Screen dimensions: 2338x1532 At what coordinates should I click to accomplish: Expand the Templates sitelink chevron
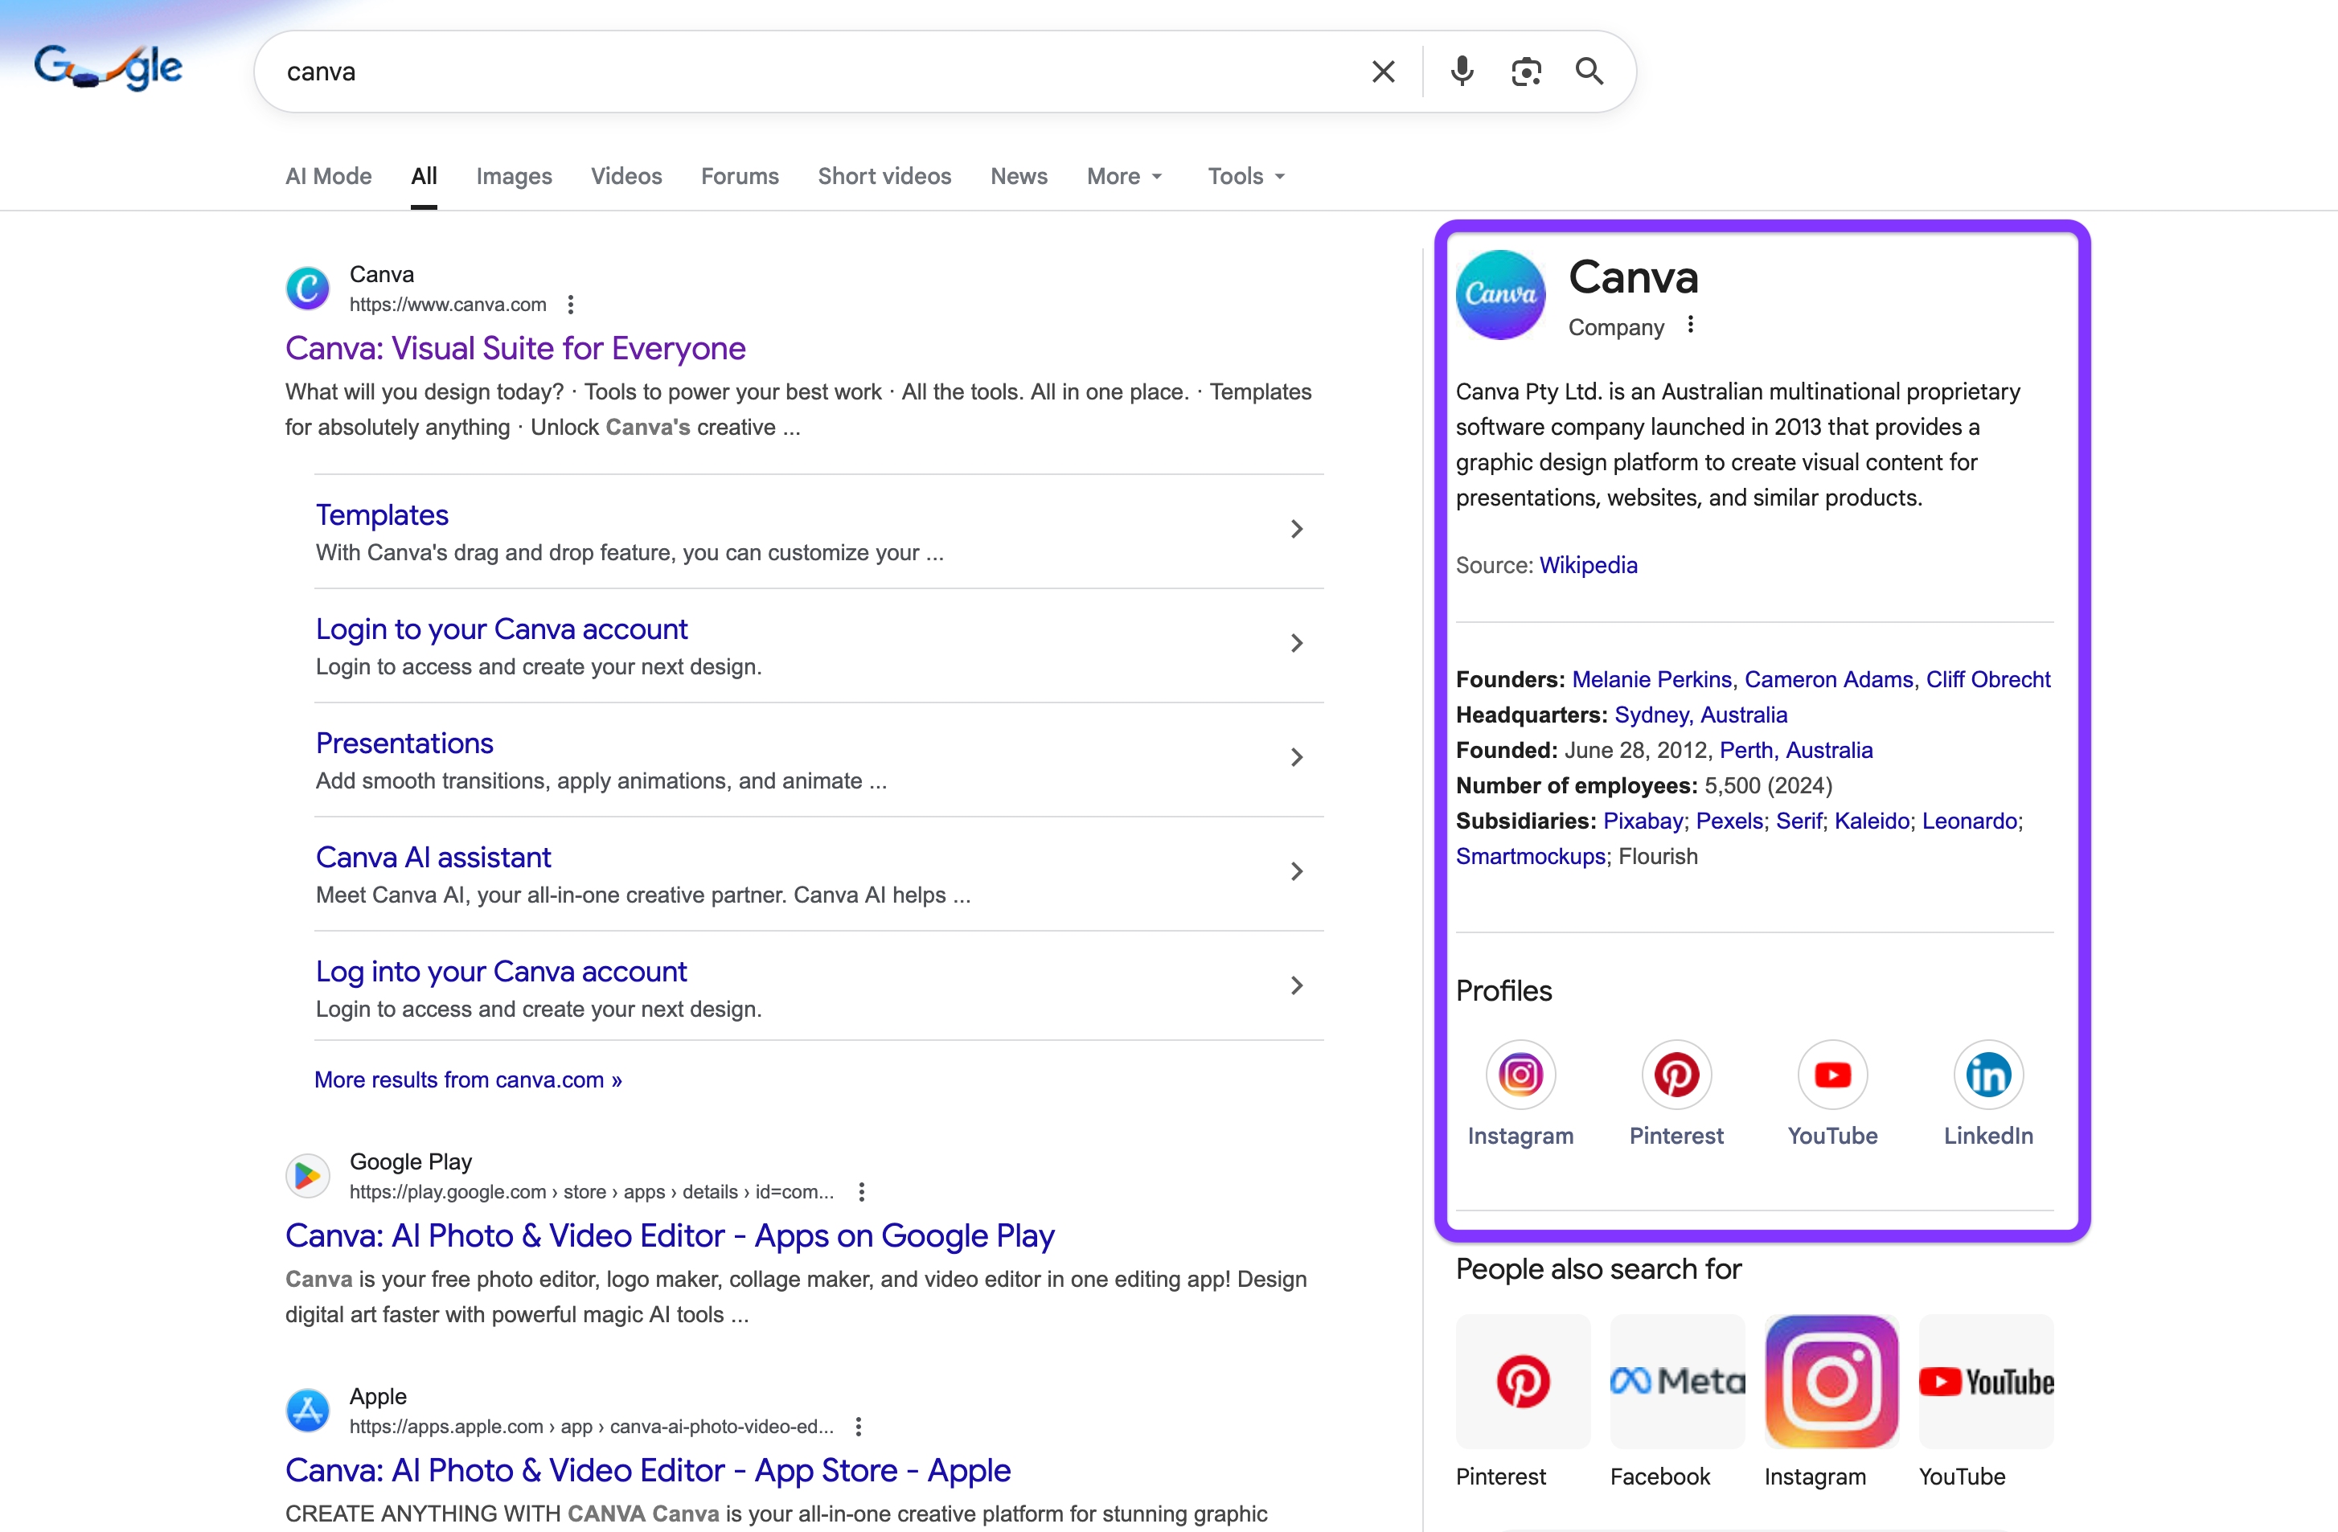(1297, 530)
